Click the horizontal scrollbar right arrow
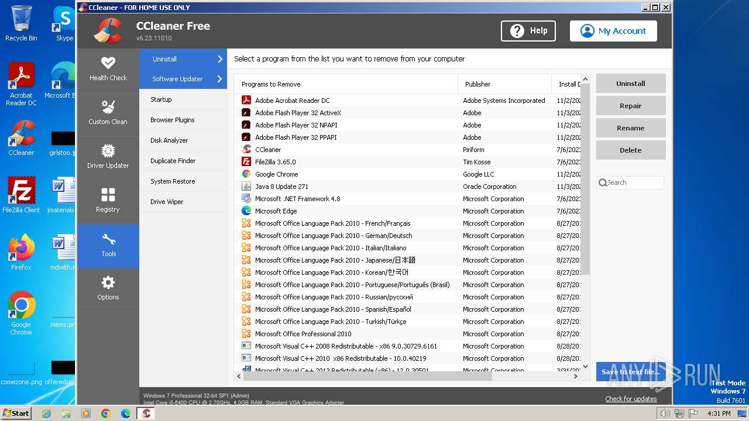This screenshot has width=749, height=421. pyautogui.click(x=576, y=377)
